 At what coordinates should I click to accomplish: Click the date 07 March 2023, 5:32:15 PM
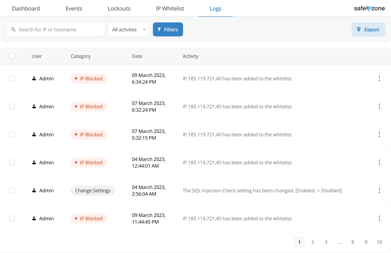tap(149, 134)
